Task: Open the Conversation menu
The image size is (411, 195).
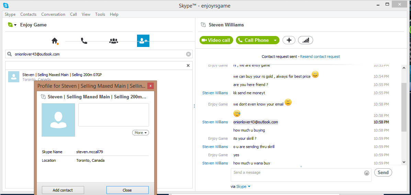Action: click(x=53, y=14)
